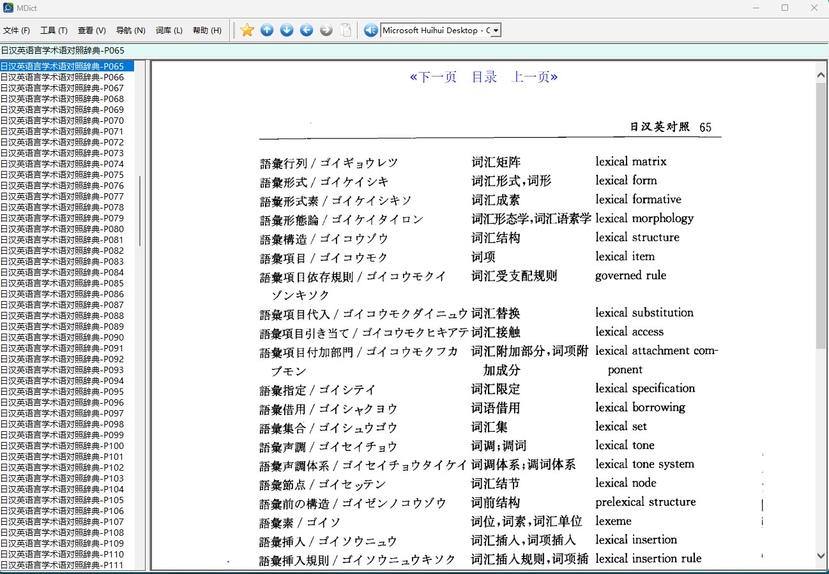Click the content scrollbar down arrow

tap(821, 556)
